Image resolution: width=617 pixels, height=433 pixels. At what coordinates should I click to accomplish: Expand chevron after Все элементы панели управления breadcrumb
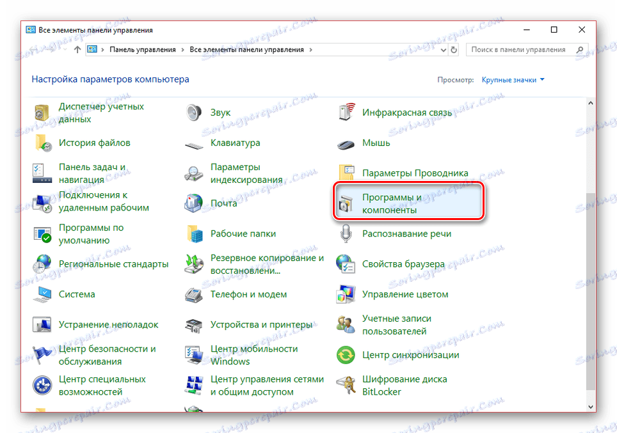pyautogui.click(x=311, y=49)
